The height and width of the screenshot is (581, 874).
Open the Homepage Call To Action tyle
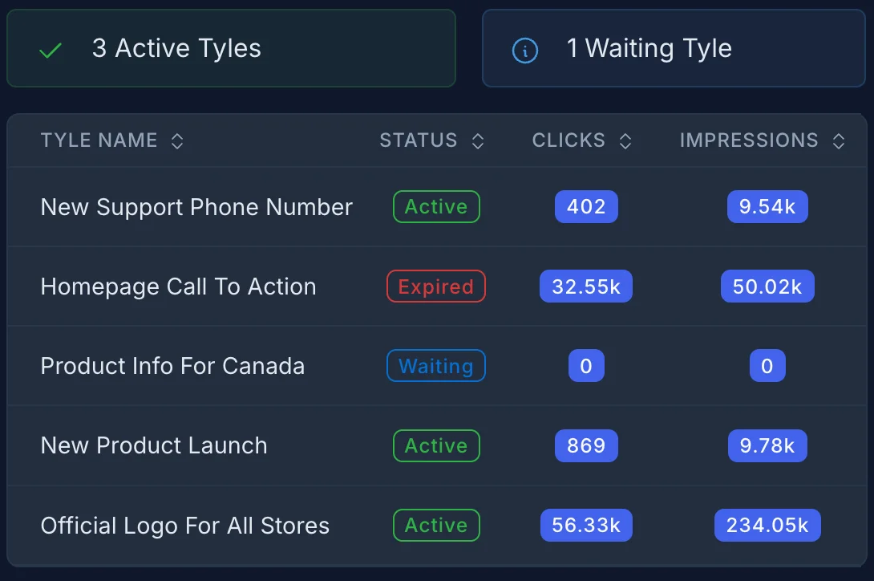(178, 286)
